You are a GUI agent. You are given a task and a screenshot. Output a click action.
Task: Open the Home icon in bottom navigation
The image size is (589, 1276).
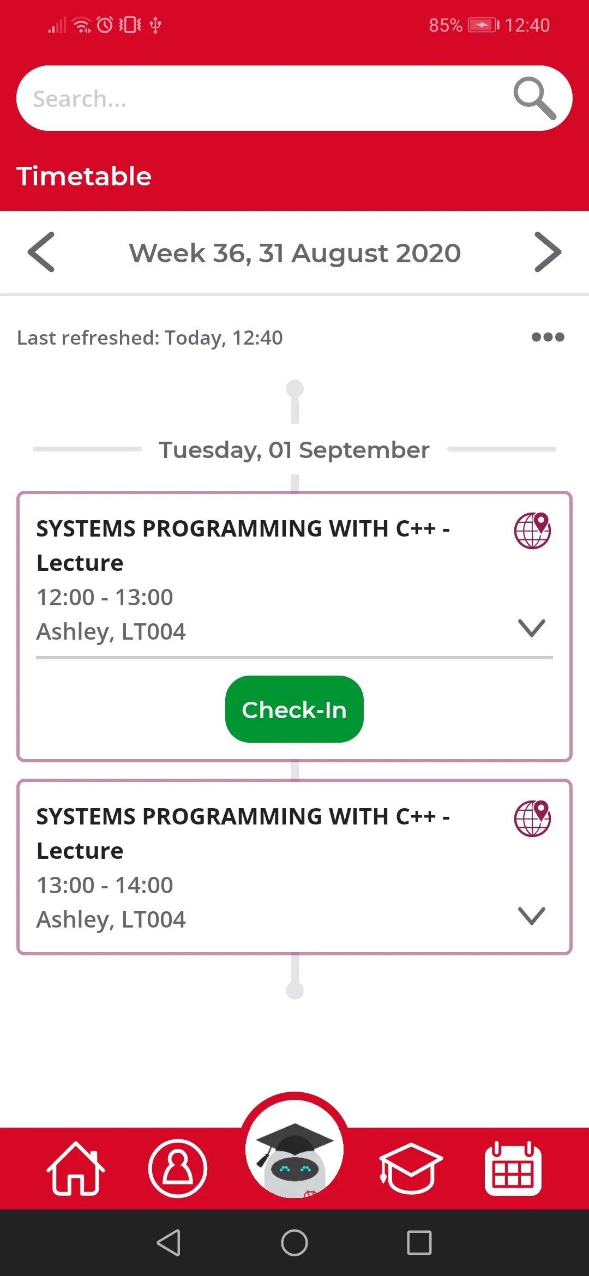(76, 1169)
